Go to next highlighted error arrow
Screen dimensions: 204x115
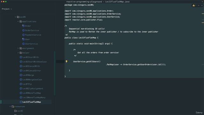(x=202, y=5)
